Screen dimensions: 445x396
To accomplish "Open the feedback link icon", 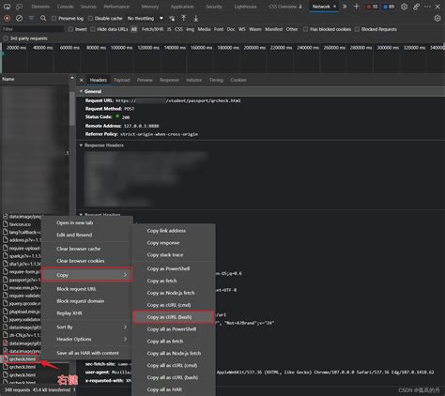I will 416,7.
